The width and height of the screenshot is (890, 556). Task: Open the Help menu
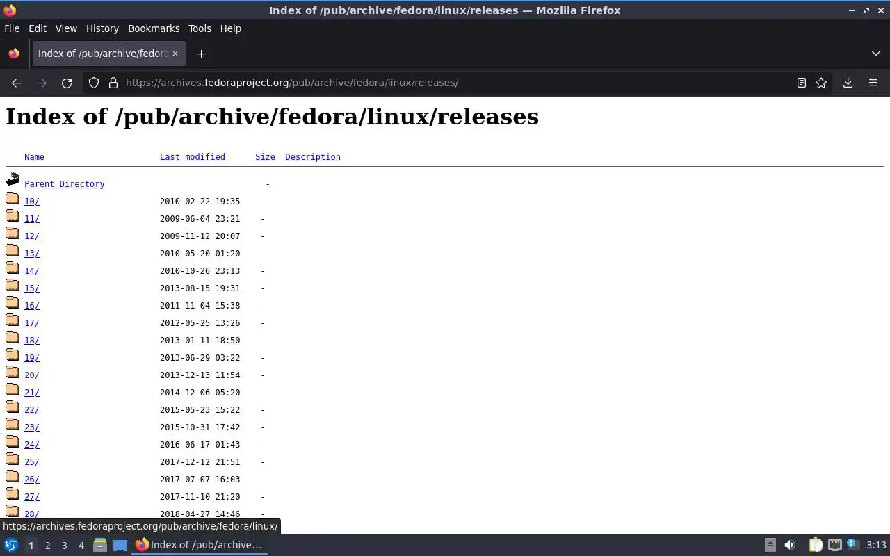pyautogui.click(x=231, y=28)
